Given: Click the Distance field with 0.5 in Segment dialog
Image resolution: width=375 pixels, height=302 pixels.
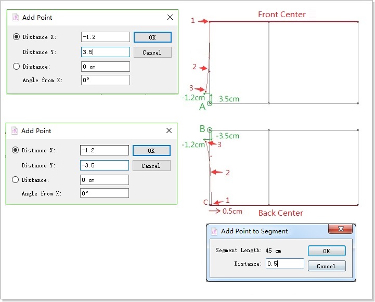Looking at the screenshot, I should pos(284,264).
